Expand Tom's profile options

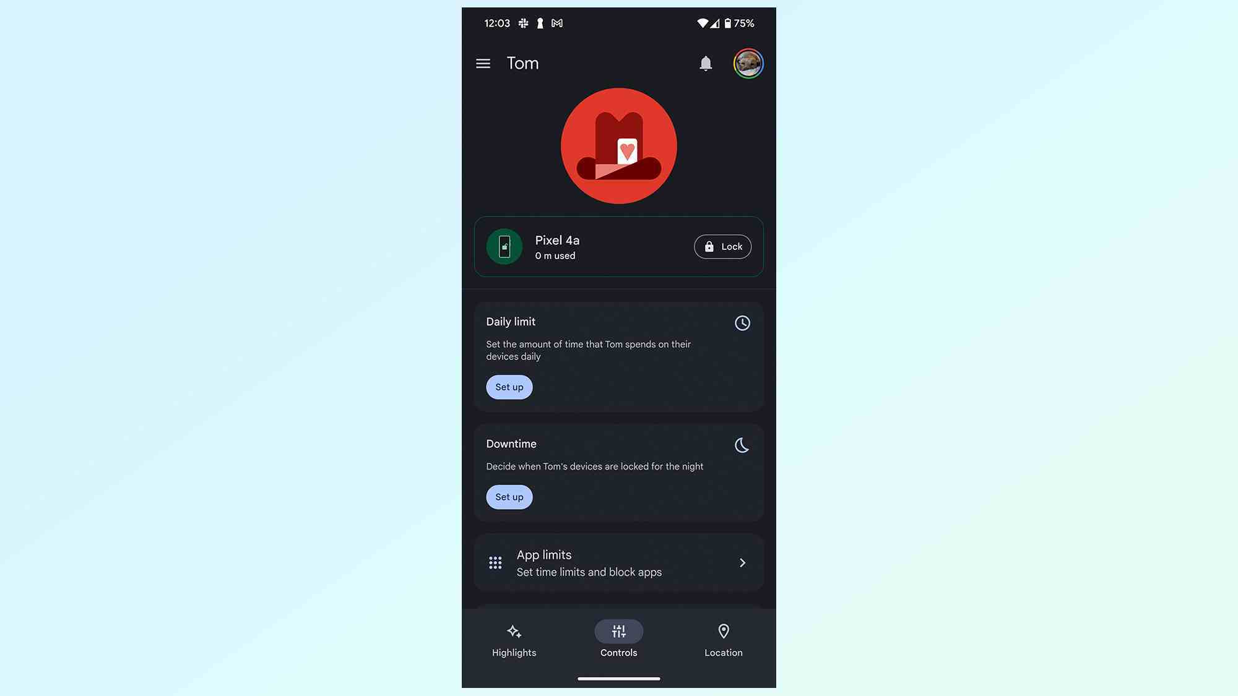(x=483, y=62)
